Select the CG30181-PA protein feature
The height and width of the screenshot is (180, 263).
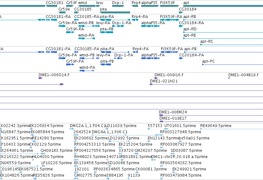coord(51,52)
